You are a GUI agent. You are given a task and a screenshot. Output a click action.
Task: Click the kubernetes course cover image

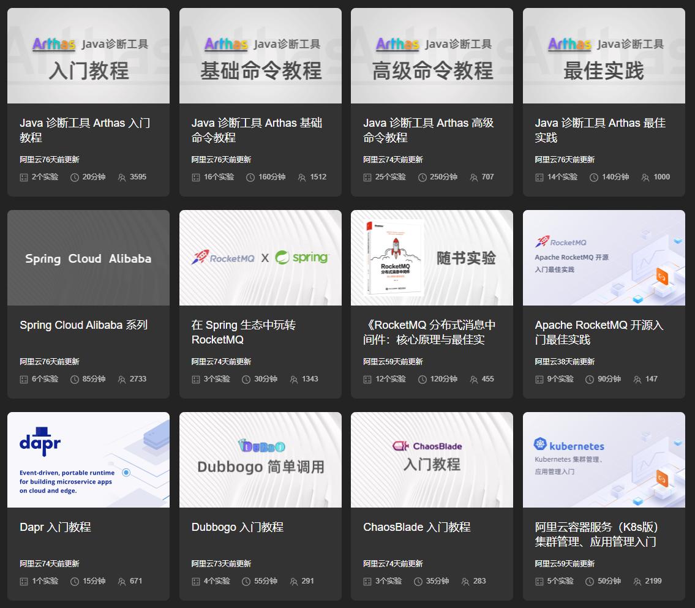coord(604,459)
